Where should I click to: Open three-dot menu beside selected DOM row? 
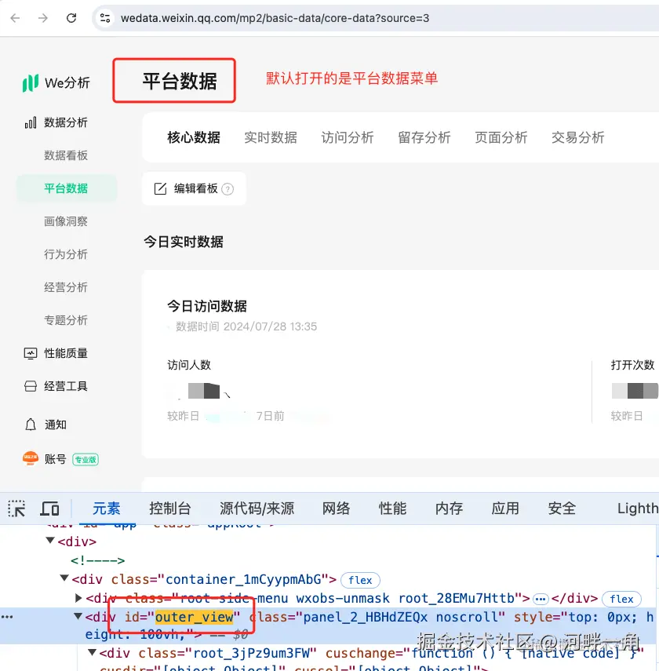(x=7, y=617)
